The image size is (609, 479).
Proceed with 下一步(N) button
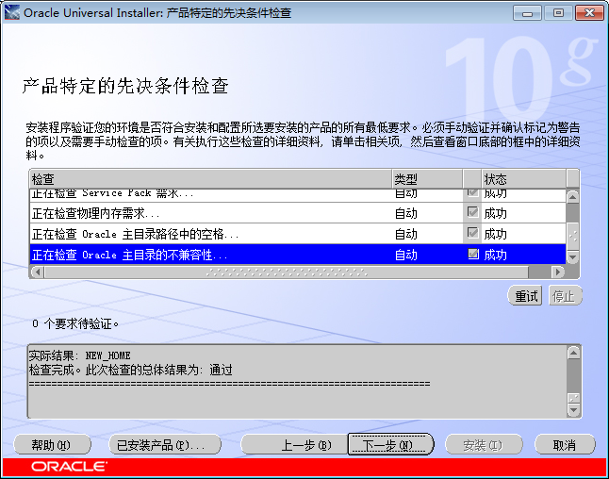390,445
